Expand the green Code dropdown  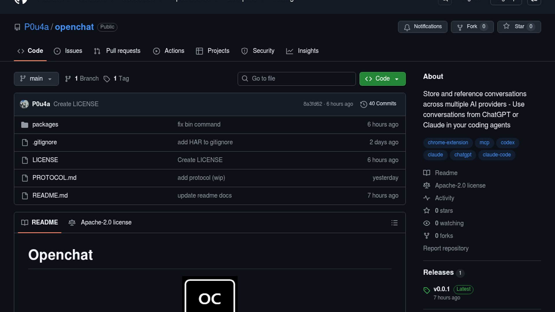tap(382, 79)
